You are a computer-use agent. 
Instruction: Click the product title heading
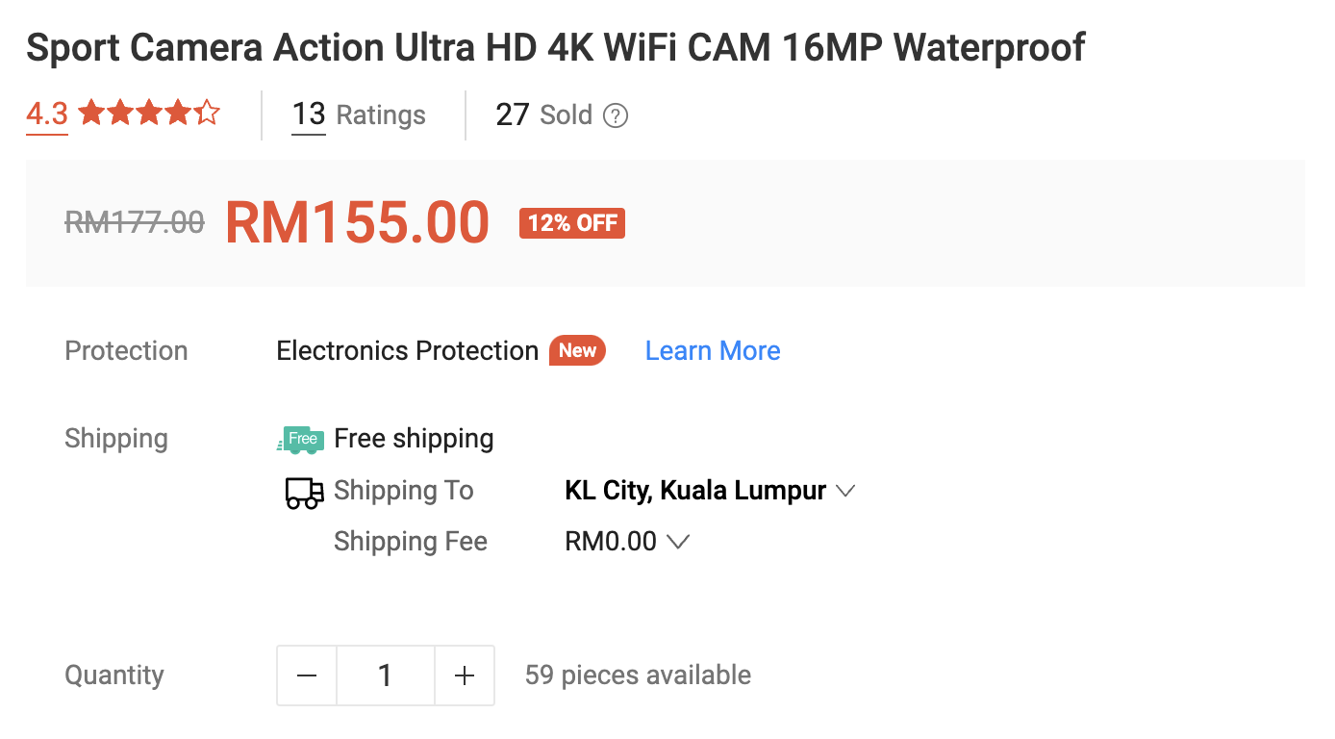(555, 47)
